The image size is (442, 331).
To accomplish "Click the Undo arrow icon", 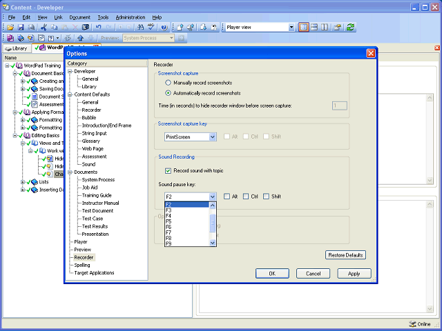I will click(98, 28).
